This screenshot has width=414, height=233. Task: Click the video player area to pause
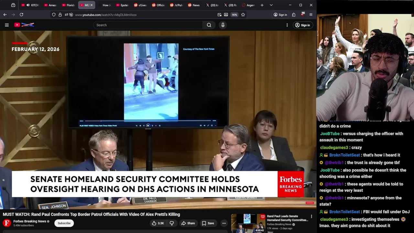pos(158,120)
